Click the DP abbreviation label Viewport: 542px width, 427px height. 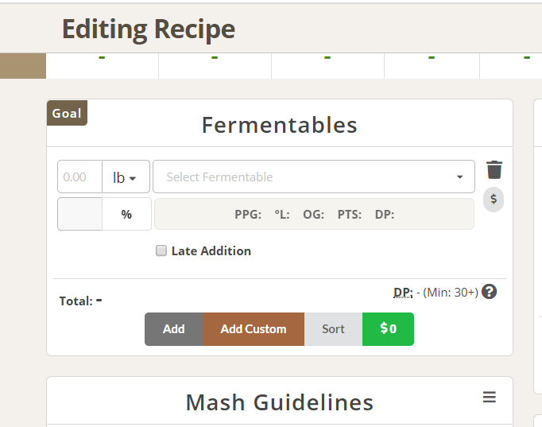click(x=403, y=293)
